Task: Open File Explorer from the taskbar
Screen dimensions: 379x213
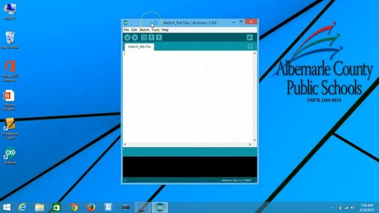Action: point(40,207)
